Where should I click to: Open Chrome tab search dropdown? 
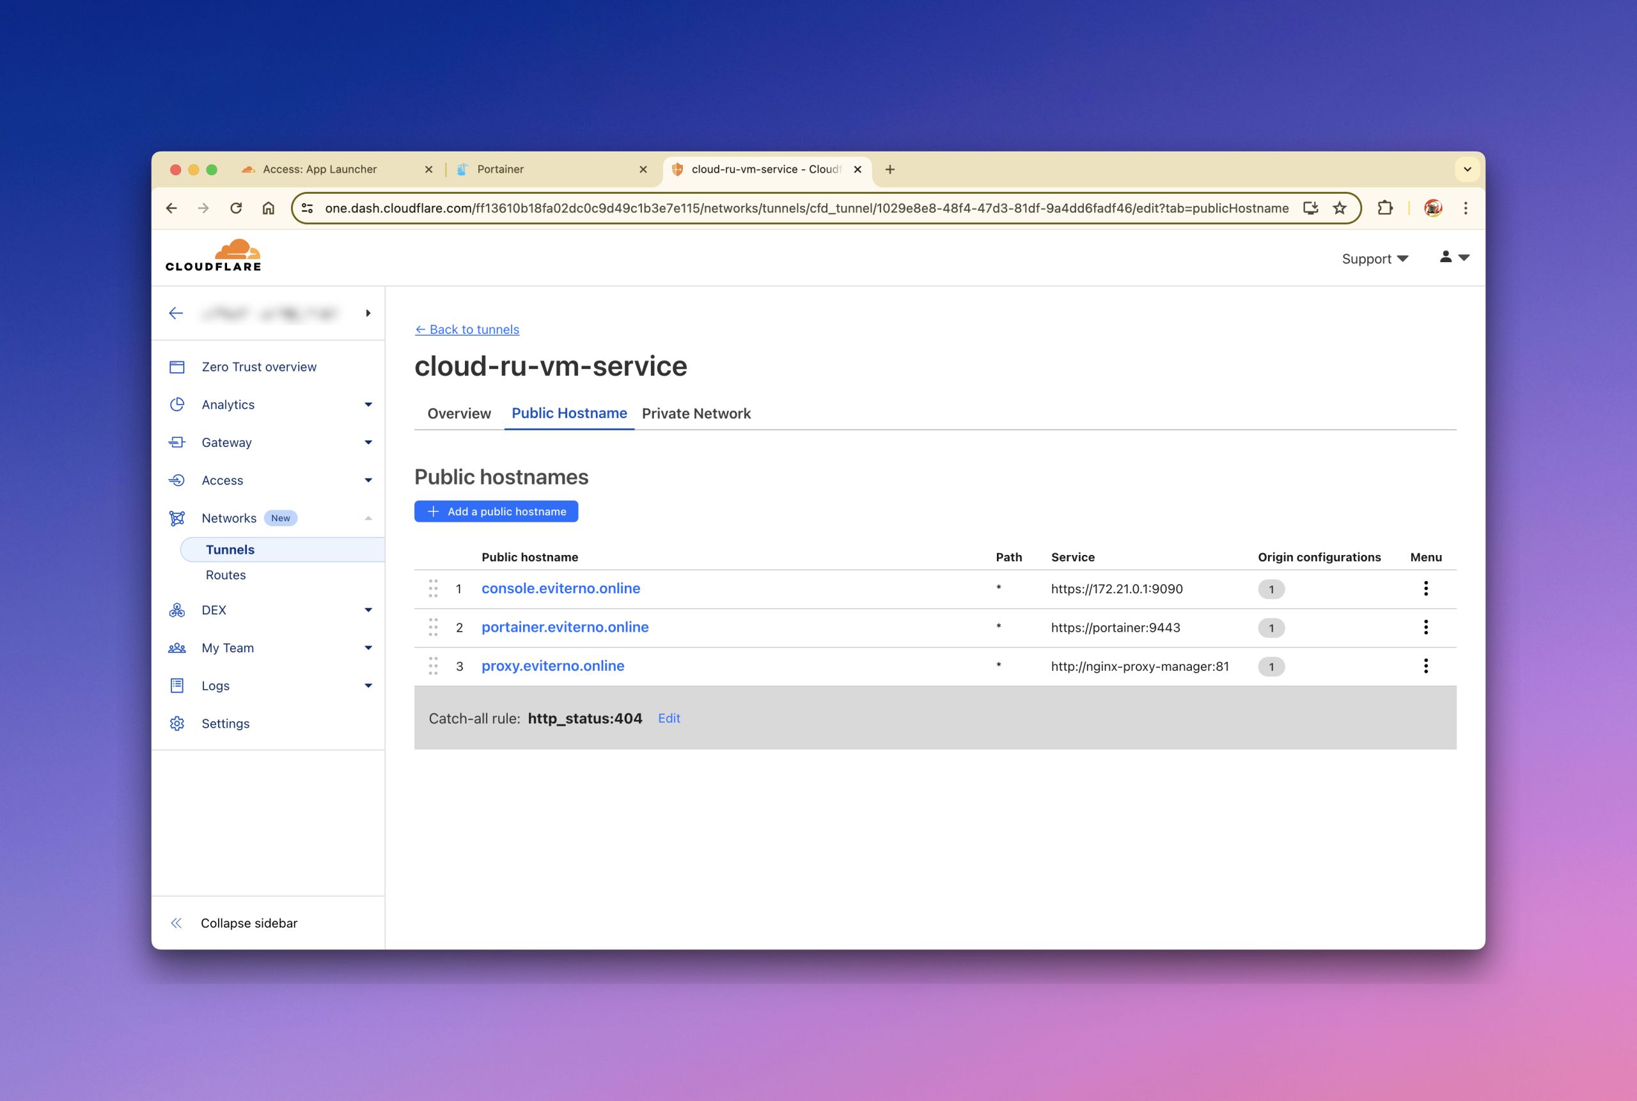(x=1467, y=169)
